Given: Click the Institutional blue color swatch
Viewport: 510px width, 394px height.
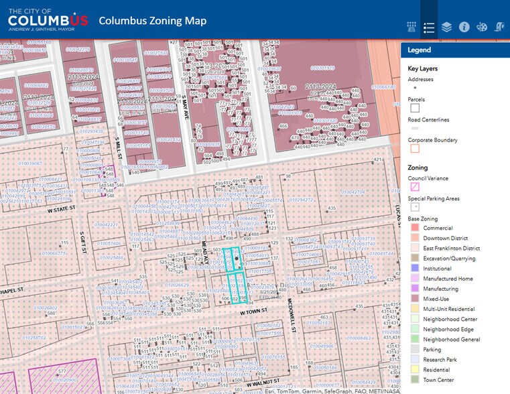Looking at the screenshot, I should (x=415, y=269).
